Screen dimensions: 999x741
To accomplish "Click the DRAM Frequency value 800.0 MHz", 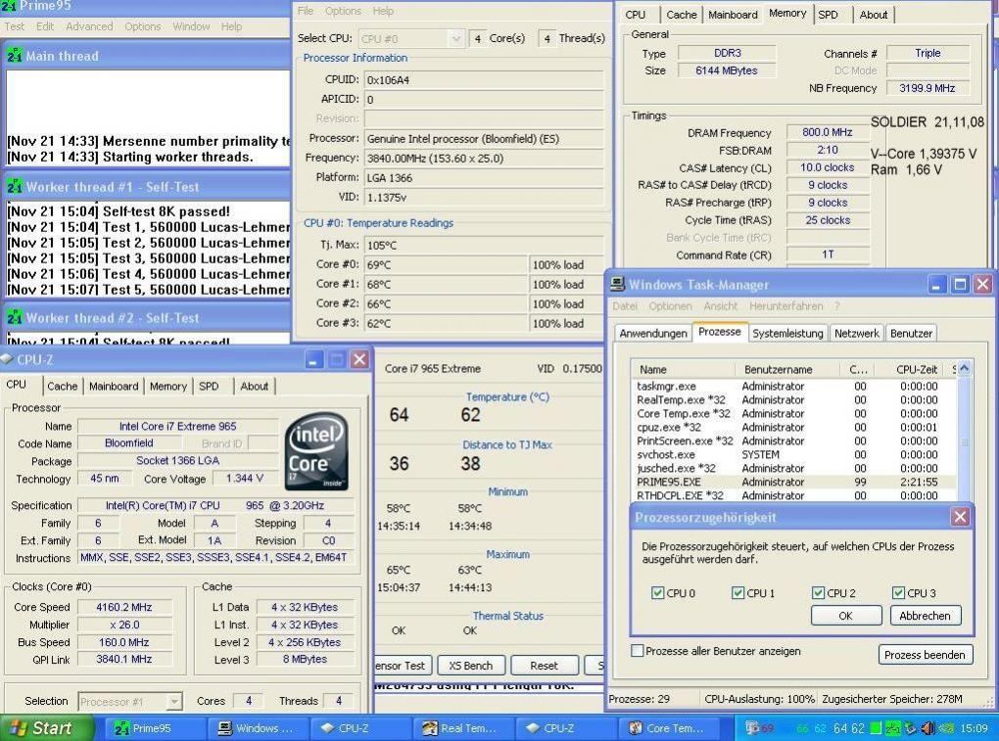I will 828,132.
